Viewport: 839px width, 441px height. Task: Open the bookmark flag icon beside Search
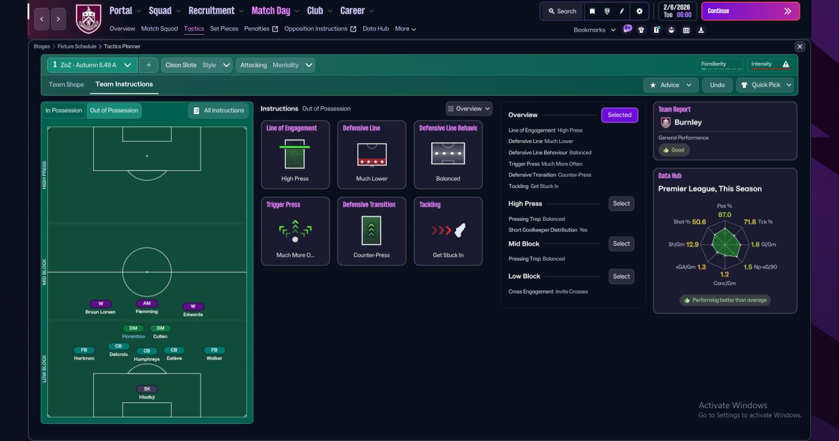593,11
